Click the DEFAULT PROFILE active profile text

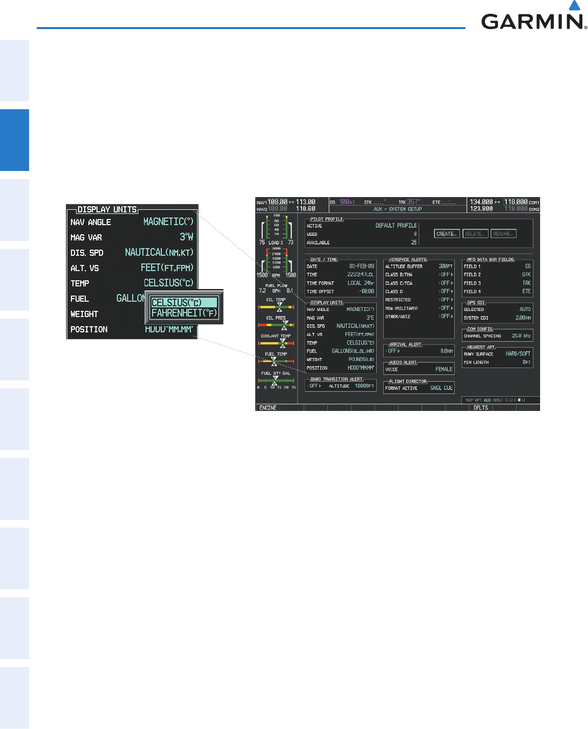396,226
